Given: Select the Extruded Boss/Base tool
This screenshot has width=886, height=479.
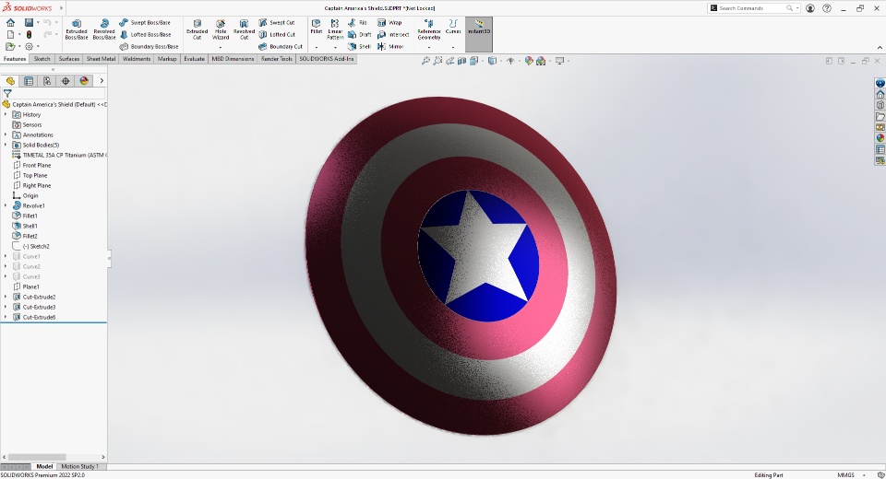Looking at the screenshot, I should click(x=76, y=29).
